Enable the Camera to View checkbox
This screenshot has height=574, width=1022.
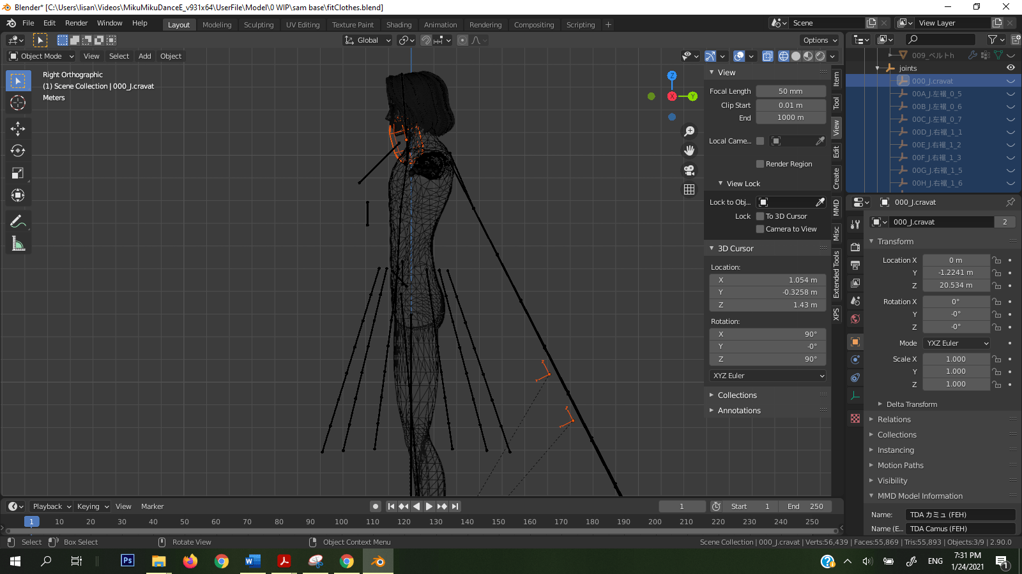point(759,229)
